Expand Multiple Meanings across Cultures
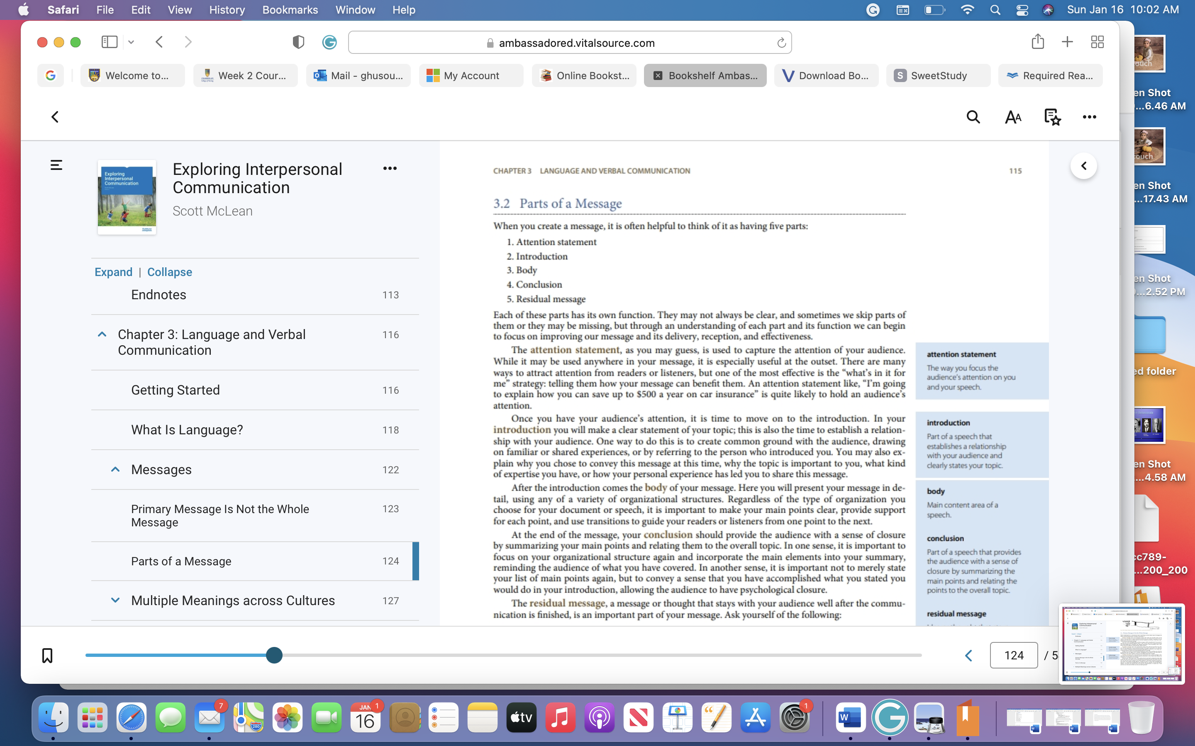 coord(115,601)
